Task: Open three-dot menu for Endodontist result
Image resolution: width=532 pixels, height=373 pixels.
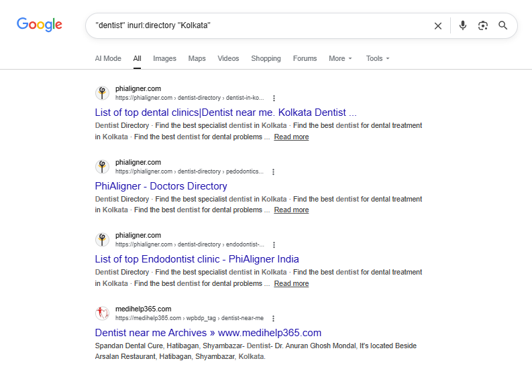Action: (x=274, y=244)
